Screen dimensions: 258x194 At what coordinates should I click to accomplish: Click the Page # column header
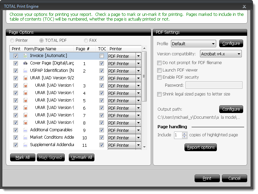tap(83, 49)
